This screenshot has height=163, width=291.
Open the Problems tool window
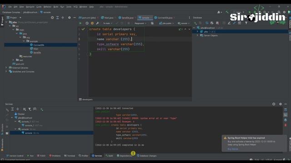click(55, 156)
